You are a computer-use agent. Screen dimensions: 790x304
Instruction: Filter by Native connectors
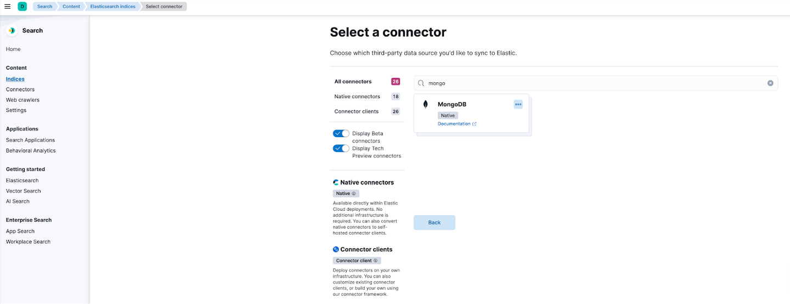[x=357, y=97]
